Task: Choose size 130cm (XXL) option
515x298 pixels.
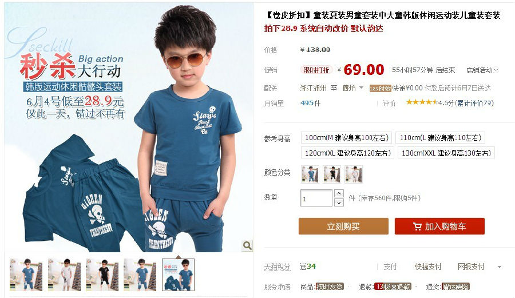Action: point(446,153)
